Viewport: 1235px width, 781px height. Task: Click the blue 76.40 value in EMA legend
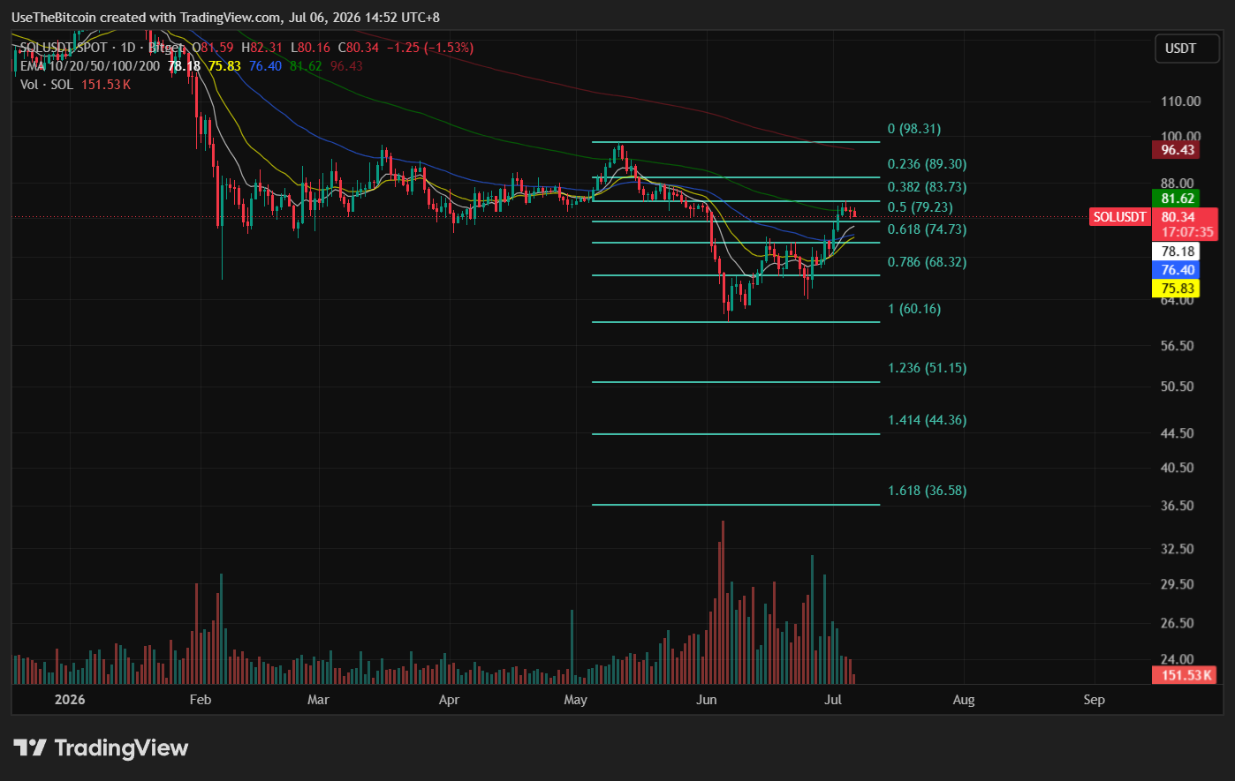pos(265,66)
